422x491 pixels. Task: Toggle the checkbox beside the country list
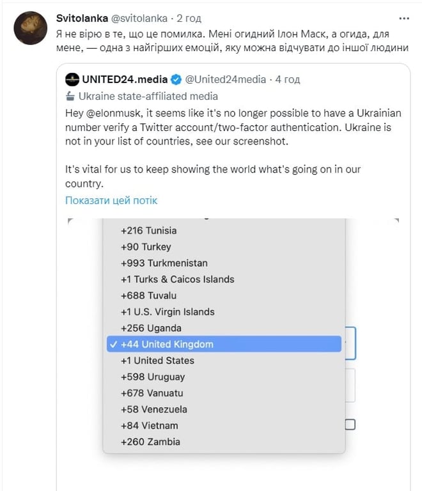(350, 425)
